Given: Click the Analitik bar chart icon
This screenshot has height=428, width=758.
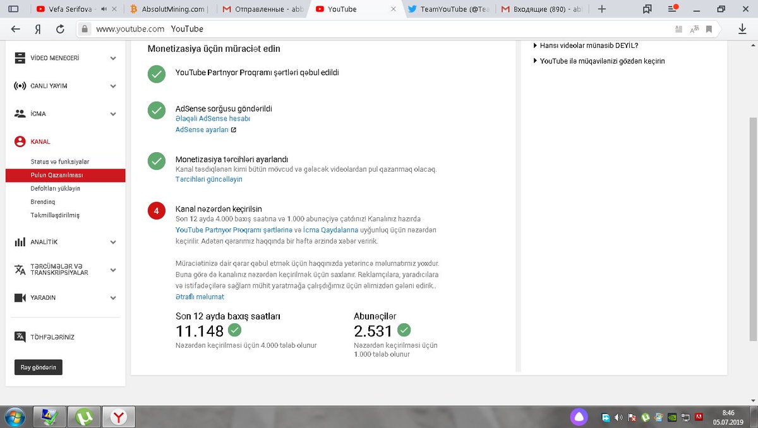Looking at the screenshot, I should click(20, 242).
